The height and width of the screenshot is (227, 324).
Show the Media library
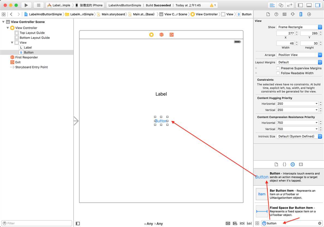(301, 164)
